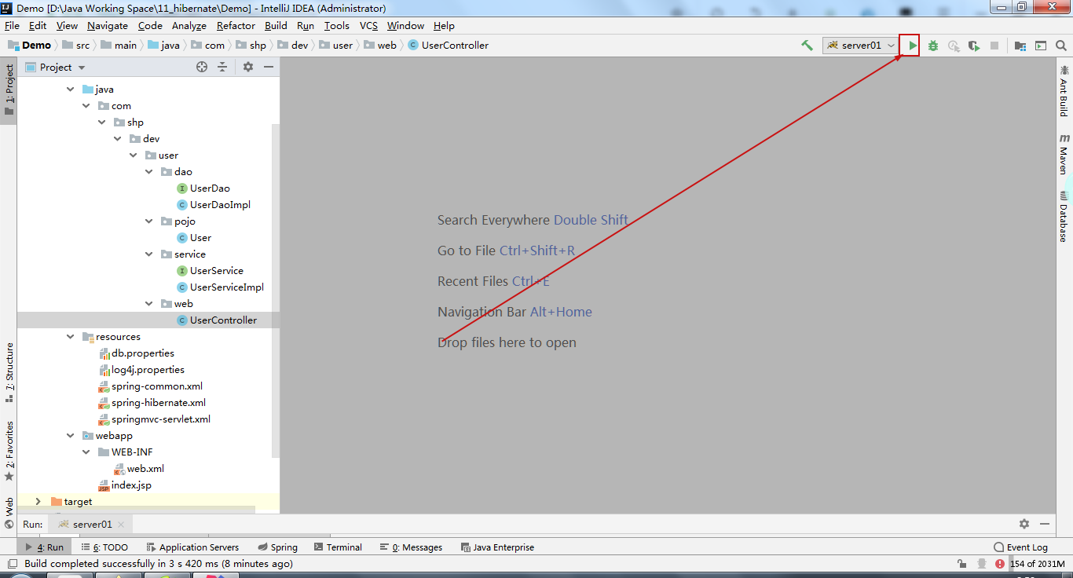Close the server01 run tab
The height and width of the screenshot is (578, 1073).
pos(122,524)
